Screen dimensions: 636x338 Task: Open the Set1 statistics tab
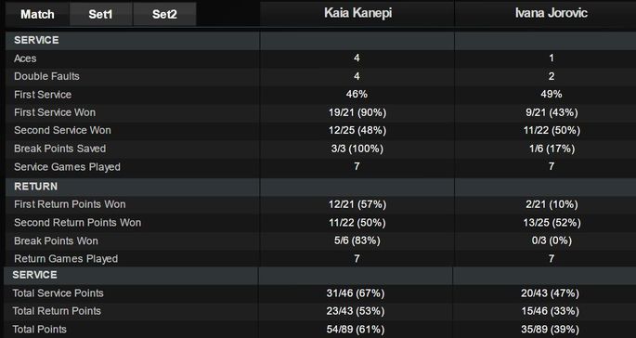tap(100, 14)
